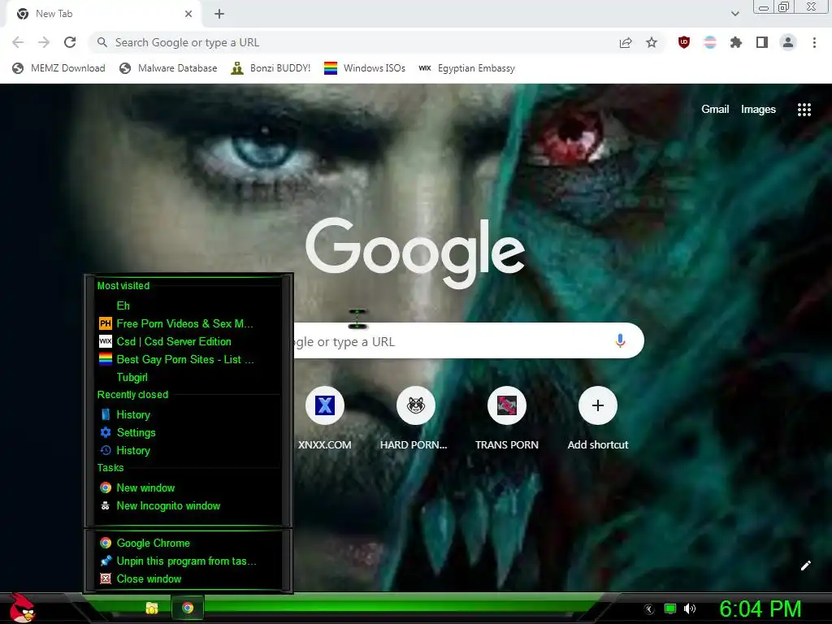Click the back navigation arrow

[x=18, y=42]
